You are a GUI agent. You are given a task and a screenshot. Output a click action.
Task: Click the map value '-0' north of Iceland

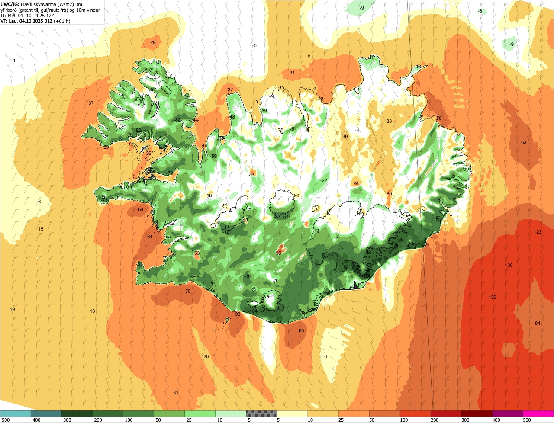(254, 46)
